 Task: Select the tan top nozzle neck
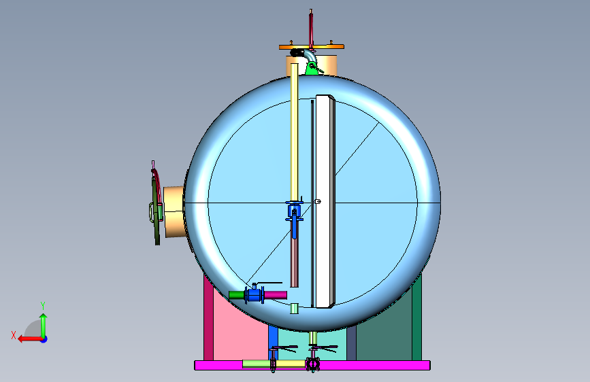click(326, 65)
